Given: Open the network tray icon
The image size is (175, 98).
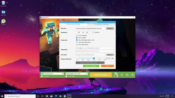Looking at the screenshot, I should click(161, 96).
